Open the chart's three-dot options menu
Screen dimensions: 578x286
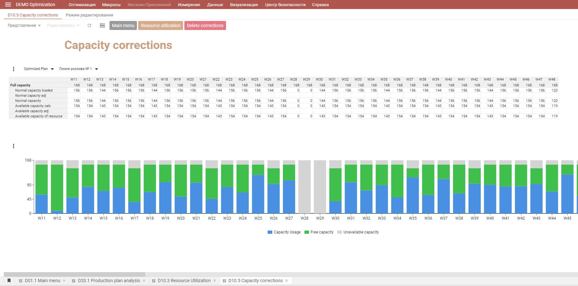click(x=14, y=146)
